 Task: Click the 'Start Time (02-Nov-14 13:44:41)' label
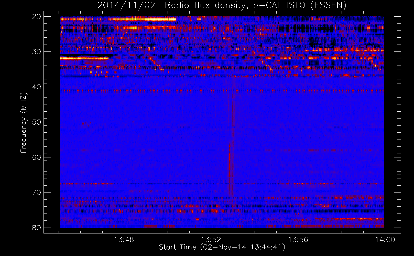222,247
